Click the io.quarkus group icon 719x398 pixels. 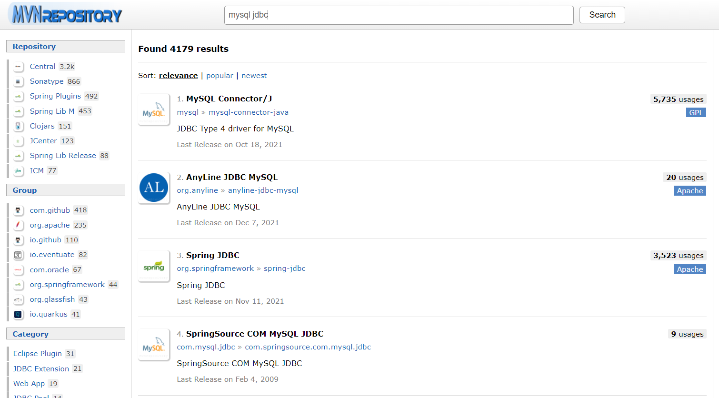pyautogui.click(x=18, y=314)
